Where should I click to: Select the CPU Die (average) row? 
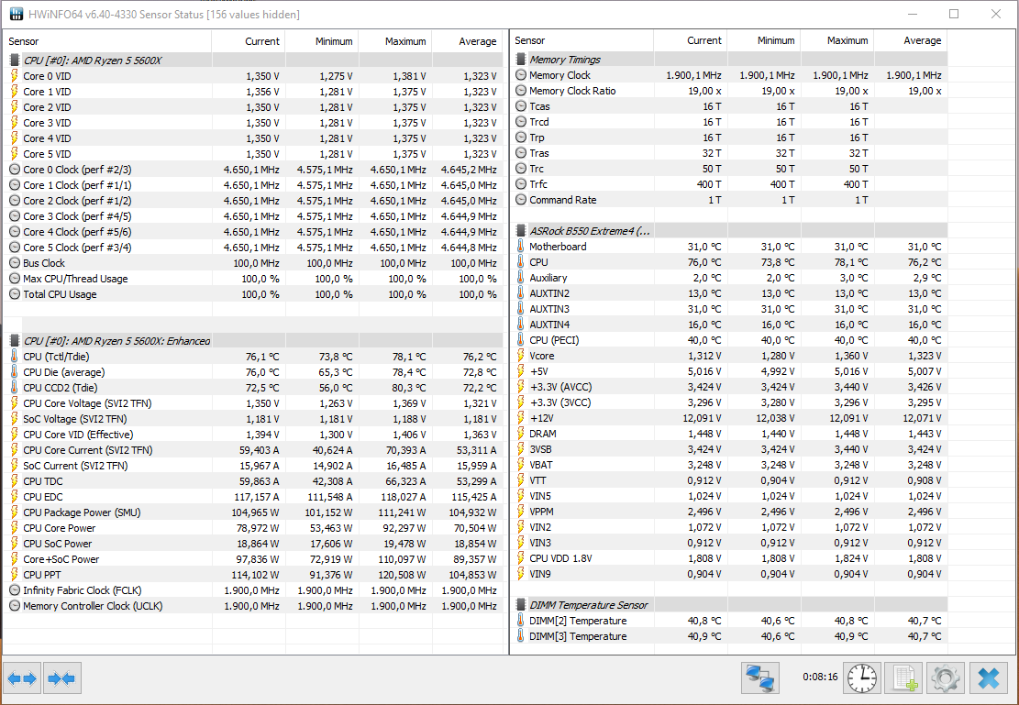[253, 372]
